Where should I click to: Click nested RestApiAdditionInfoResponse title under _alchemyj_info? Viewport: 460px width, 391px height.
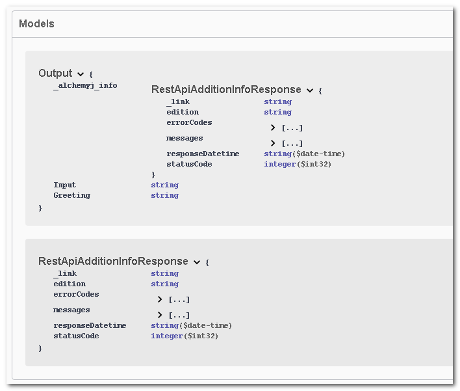(x=226, y=90)
